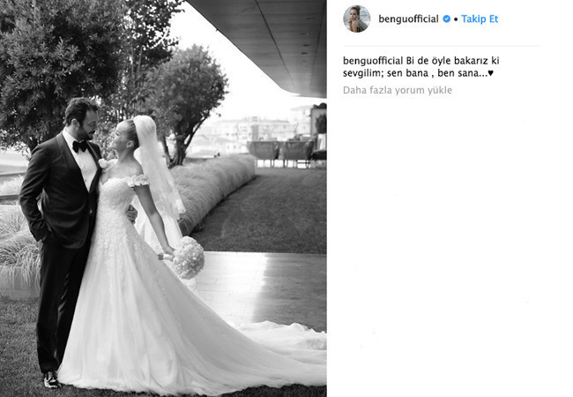The image size is (573, 397).
Task: Click the black-and-white wedding photo
Action: point(163,198)
